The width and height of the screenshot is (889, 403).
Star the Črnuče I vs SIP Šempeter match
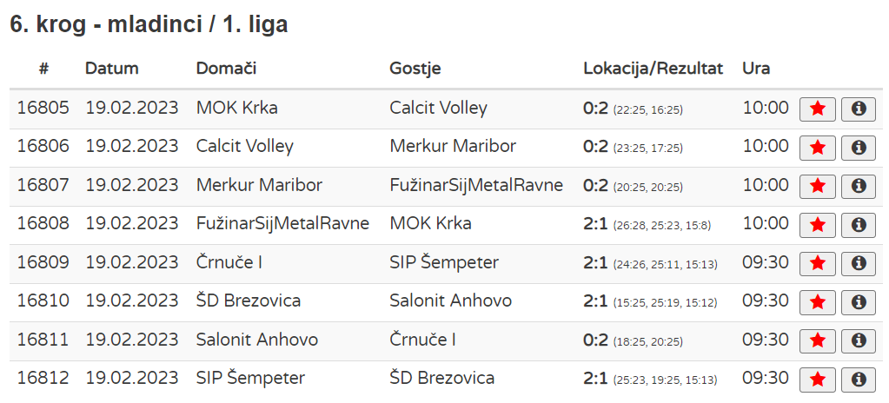click(x=817, y=263)
